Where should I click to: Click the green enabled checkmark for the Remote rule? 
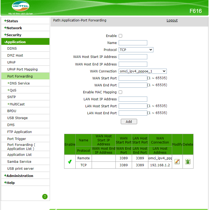pos(70,162)
